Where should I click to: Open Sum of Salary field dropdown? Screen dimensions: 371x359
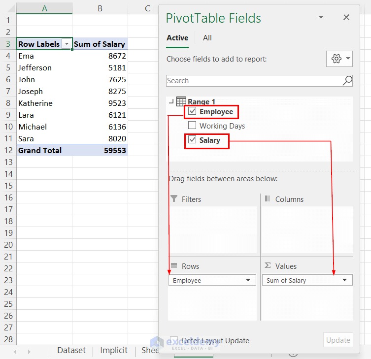[344, 280]
